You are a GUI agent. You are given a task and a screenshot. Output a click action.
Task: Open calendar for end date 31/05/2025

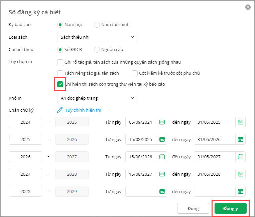coord(241,122)
